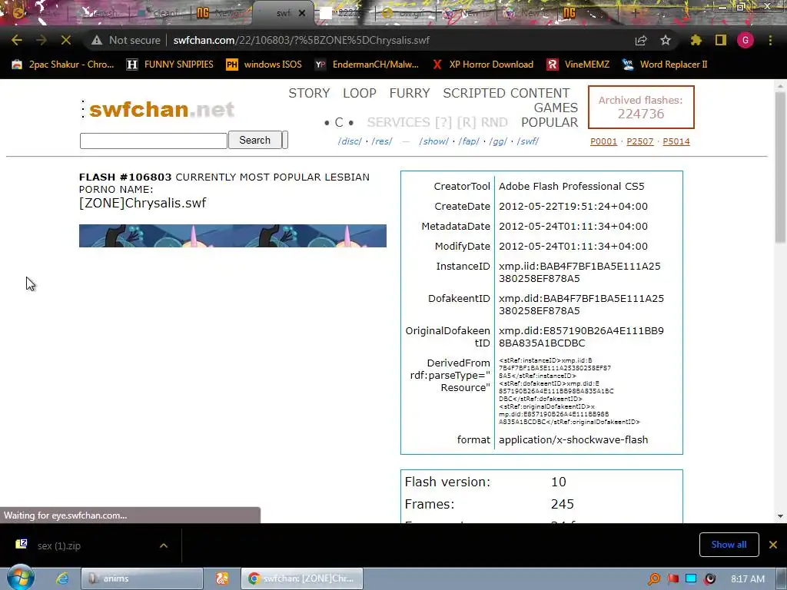Open the G profile avatar
The height and width of the screenshot is (590, 787).
click(745, 40)
